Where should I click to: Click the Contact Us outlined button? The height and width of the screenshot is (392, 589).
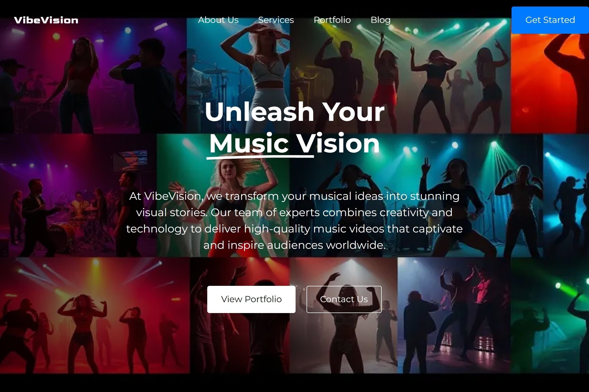coord(344,299)
